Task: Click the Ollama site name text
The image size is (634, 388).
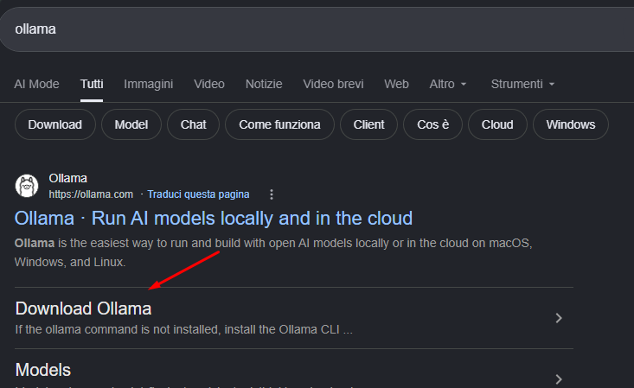Action: pyautogui.click(x=68, y=178)
